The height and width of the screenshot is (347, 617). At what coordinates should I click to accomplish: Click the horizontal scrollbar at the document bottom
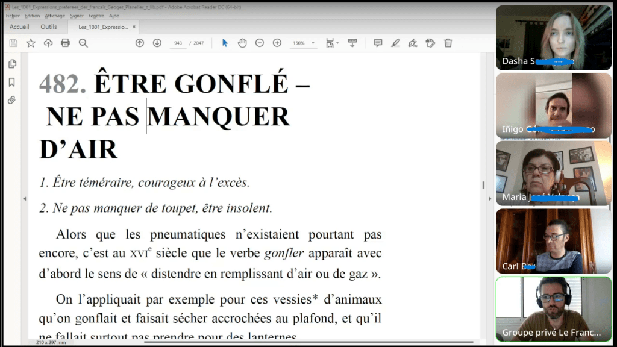(x=309, y=342)
